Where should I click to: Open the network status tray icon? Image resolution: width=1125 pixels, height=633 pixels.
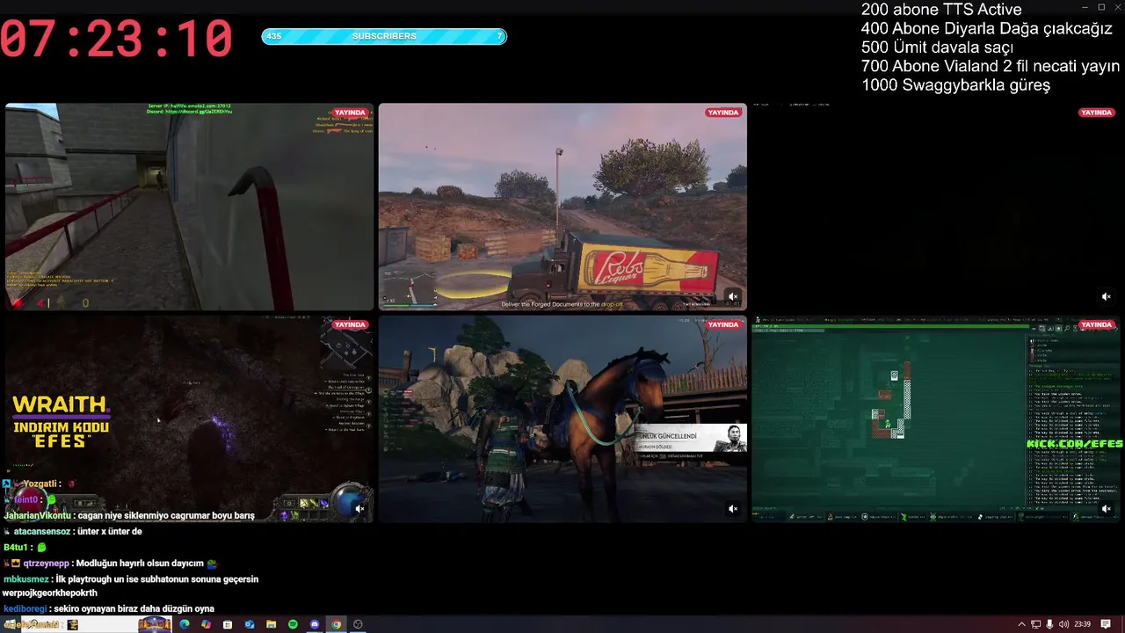click(x=1036, y=624)
